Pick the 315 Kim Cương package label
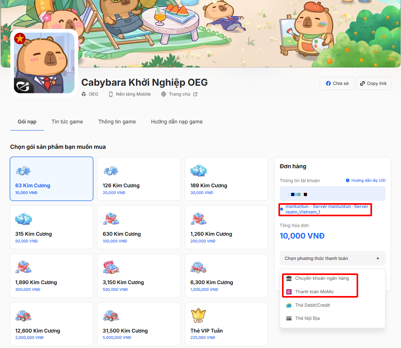Viewport: 401px width, 348px height. 33,234
